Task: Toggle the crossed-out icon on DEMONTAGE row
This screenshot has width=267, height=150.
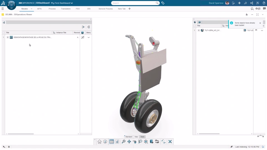Action: point(83,37)
